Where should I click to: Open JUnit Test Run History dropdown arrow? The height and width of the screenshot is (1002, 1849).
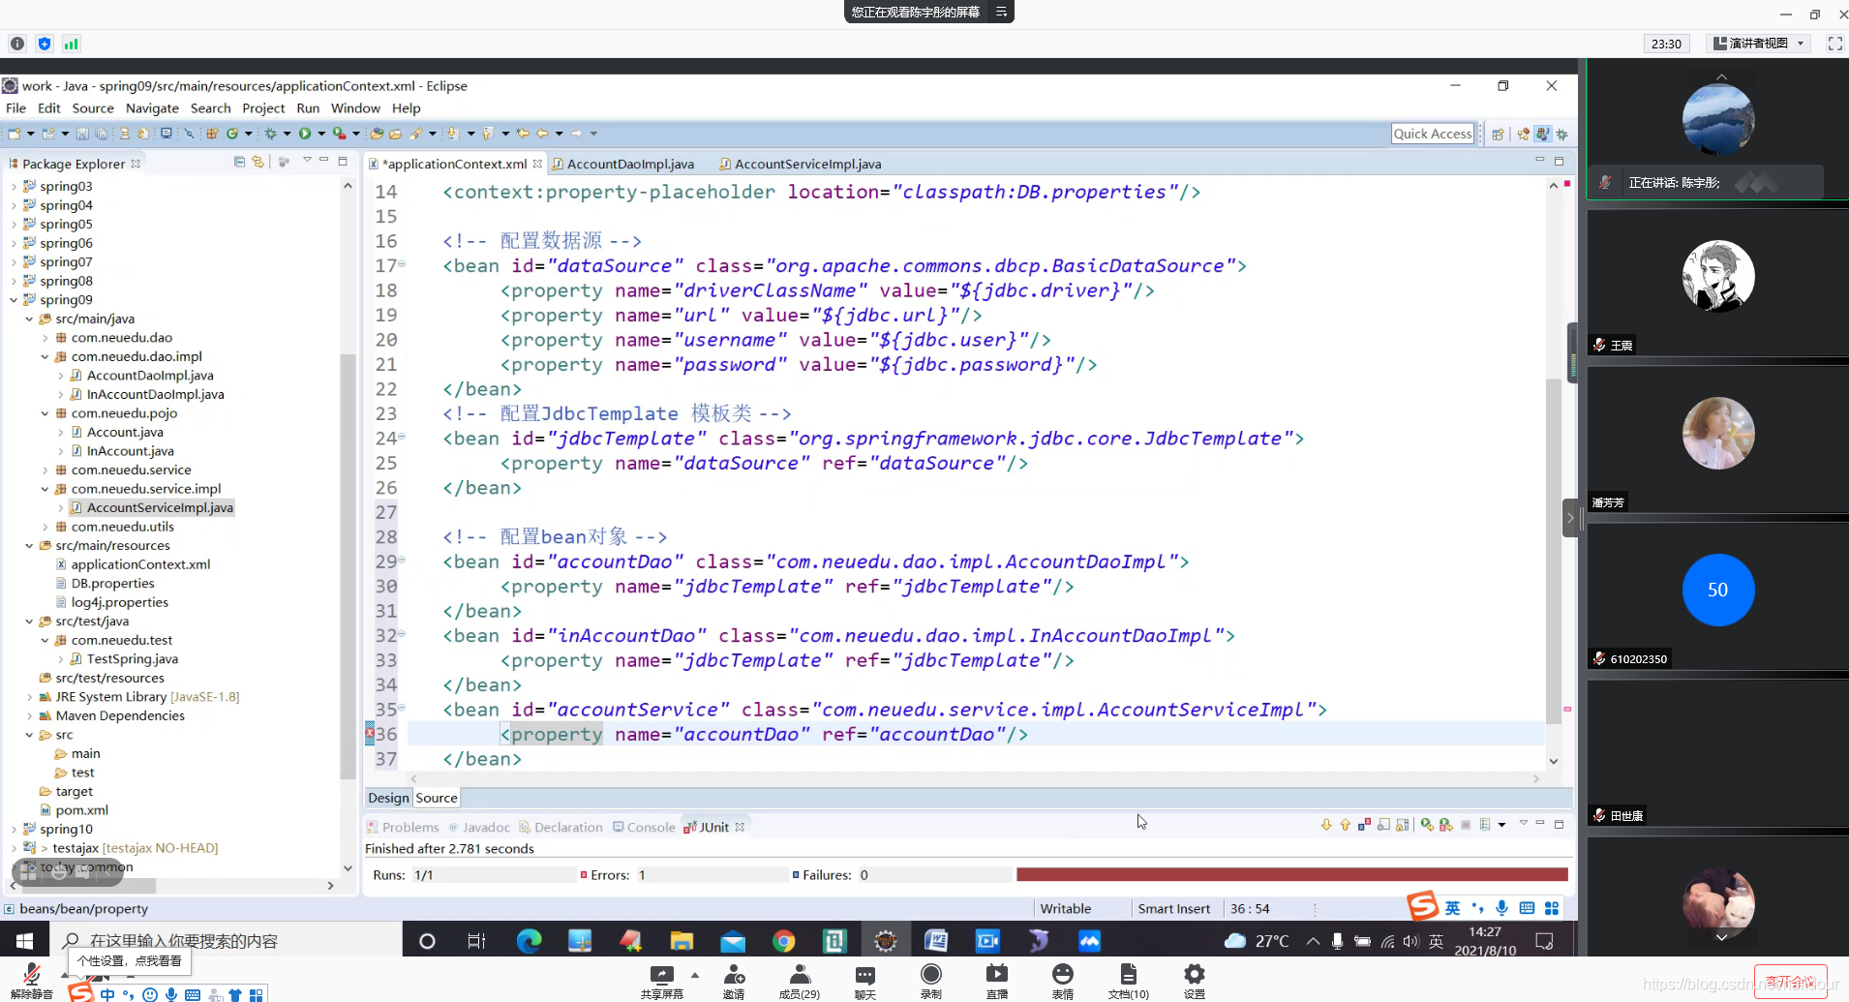(x=1502, y=825)
